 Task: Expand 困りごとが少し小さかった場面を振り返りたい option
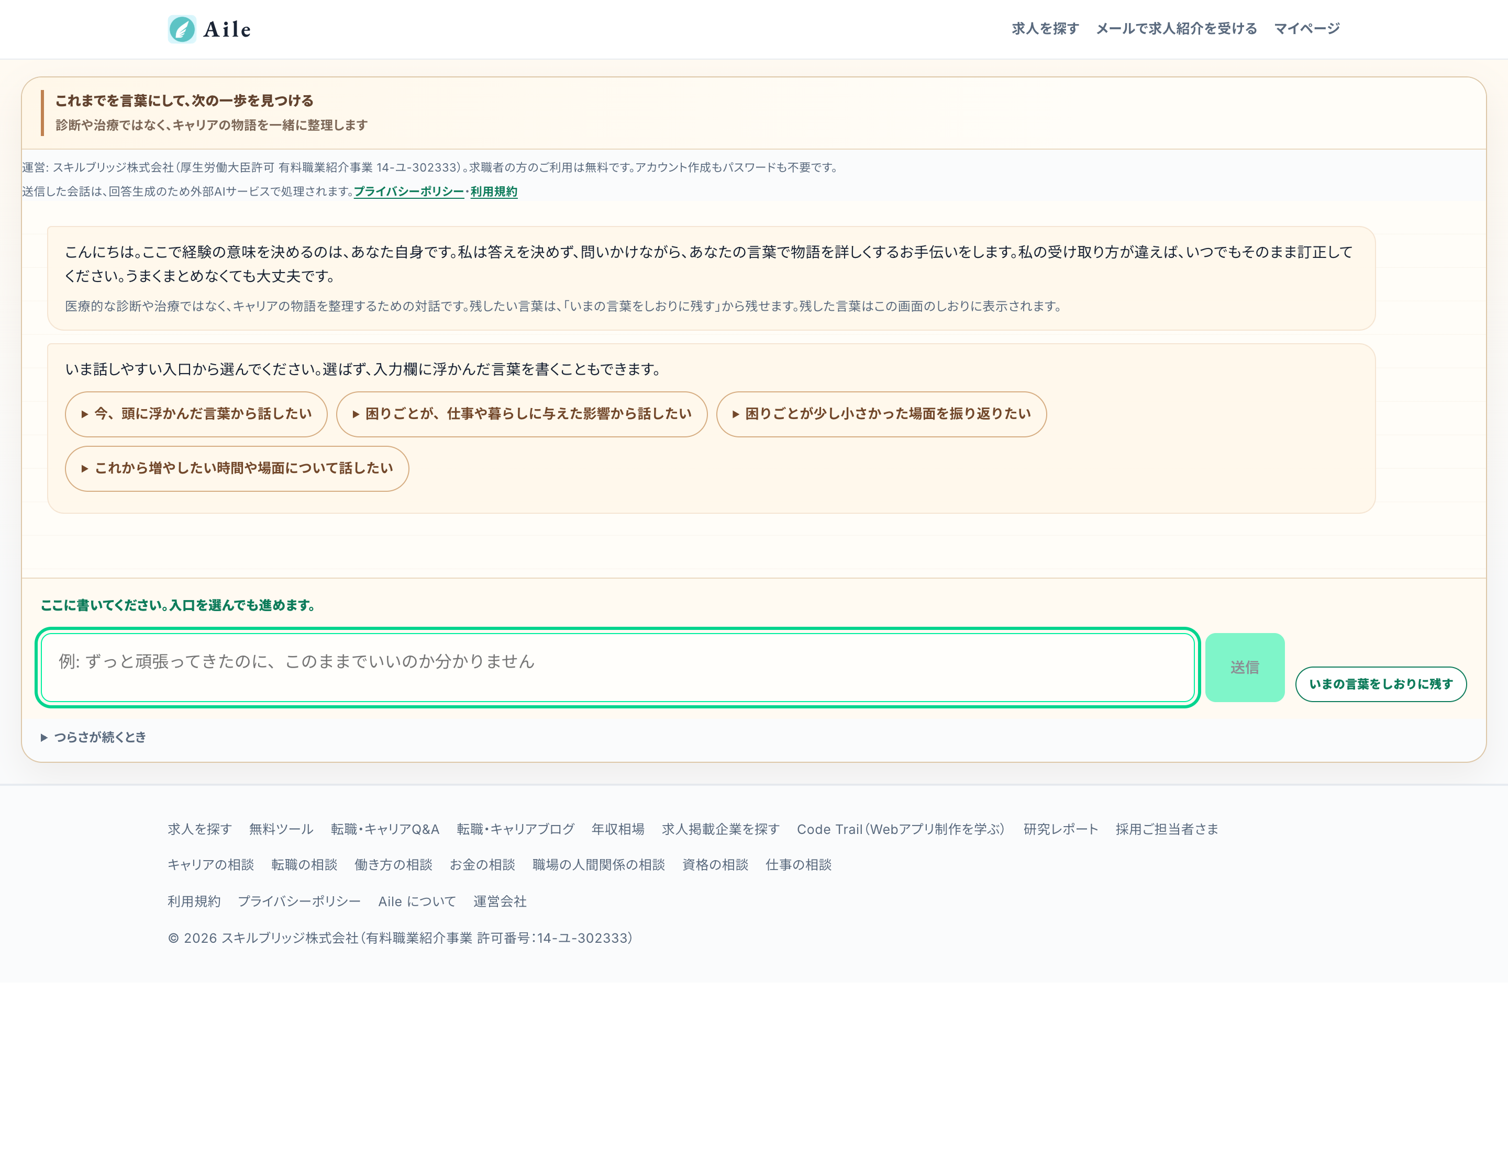coord(881,414)
